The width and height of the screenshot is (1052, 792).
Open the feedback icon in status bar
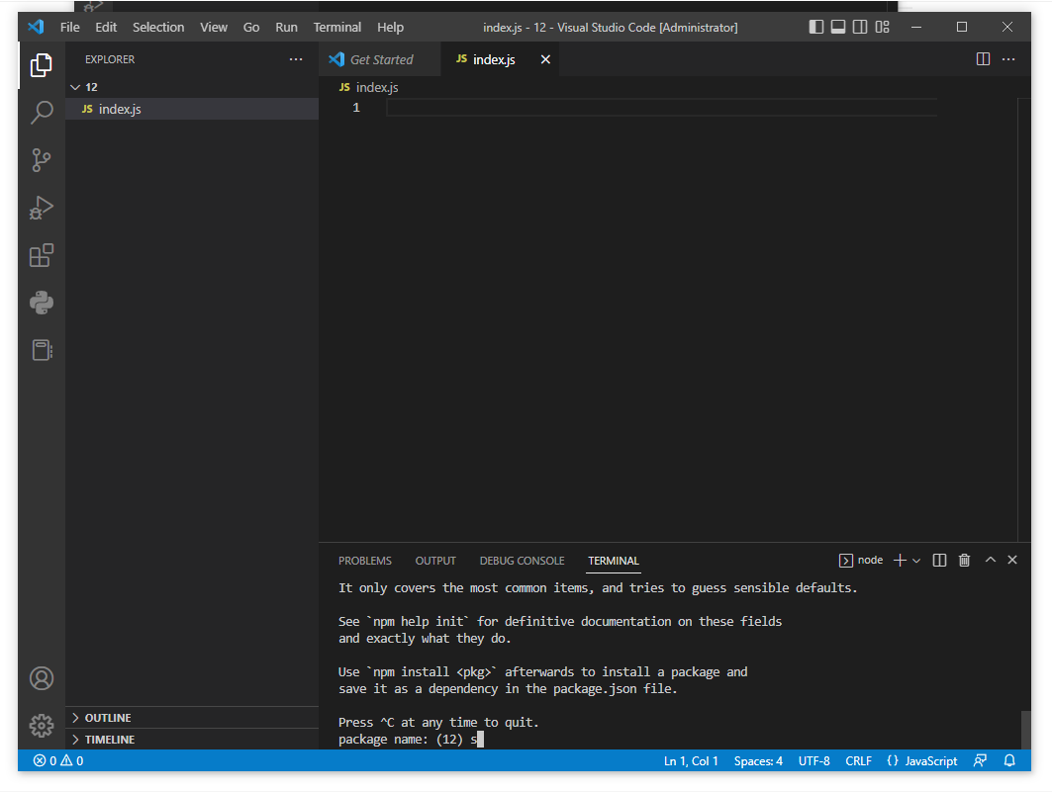pos(980,760)
